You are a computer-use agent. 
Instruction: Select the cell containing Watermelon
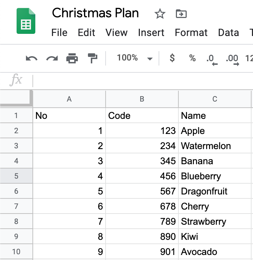tap(215, 146)
